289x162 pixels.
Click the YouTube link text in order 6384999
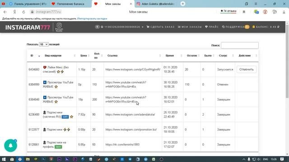pos(126,85)
